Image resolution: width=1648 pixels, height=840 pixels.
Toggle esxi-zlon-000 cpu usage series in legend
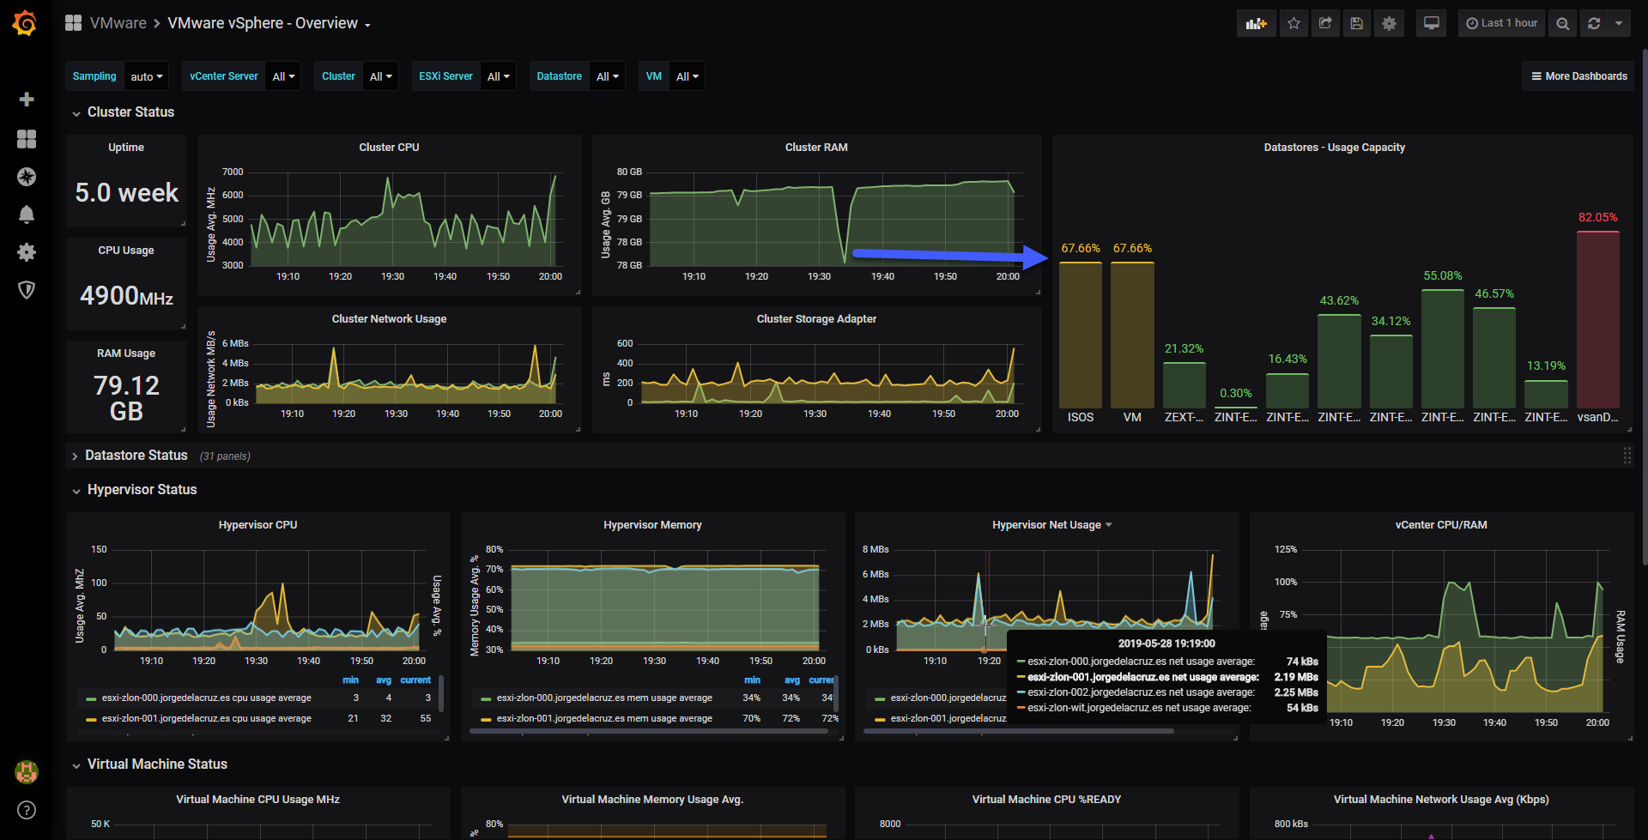(x=206, y=698)
